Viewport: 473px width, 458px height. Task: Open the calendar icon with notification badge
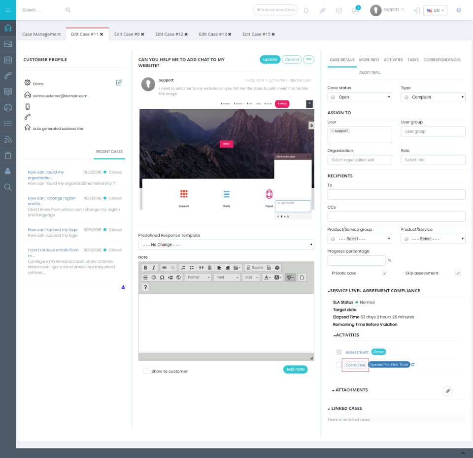tap(355, 10)
